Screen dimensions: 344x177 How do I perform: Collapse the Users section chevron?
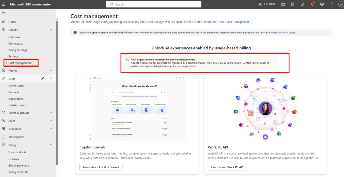coord(51,78)
